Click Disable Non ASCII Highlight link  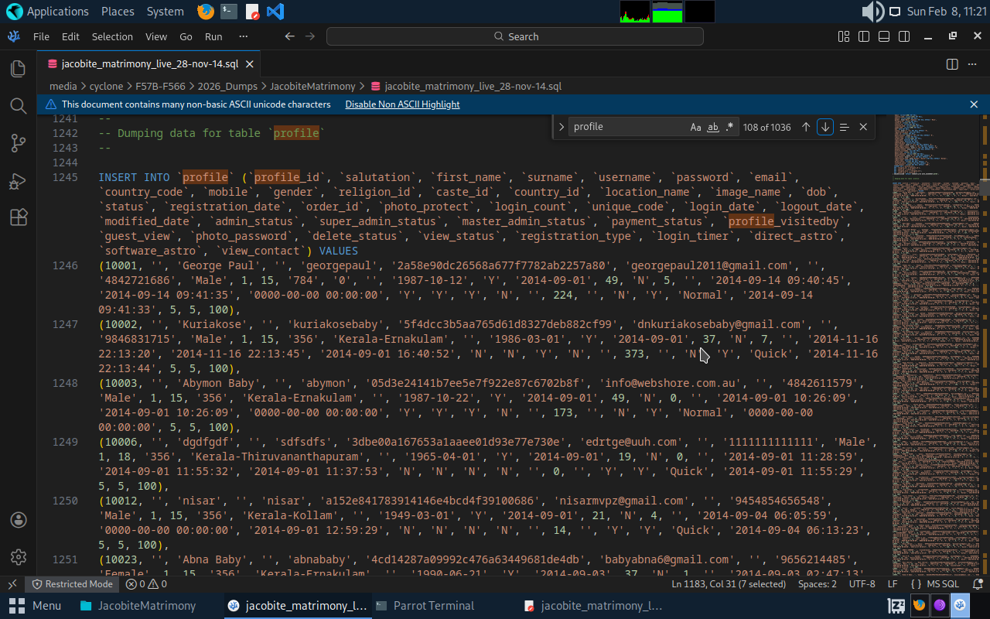tap(402, 104)
